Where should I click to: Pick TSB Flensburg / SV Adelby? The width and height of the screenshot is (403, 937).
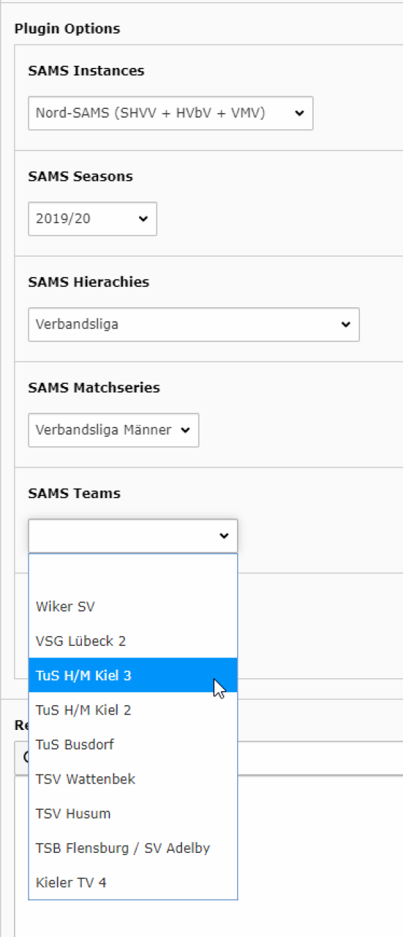coord(133,848)
